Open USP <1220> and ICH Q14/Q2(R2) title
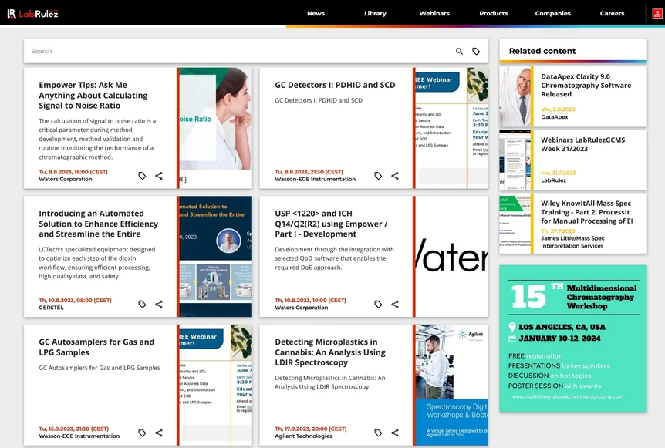 coord(331,224)
